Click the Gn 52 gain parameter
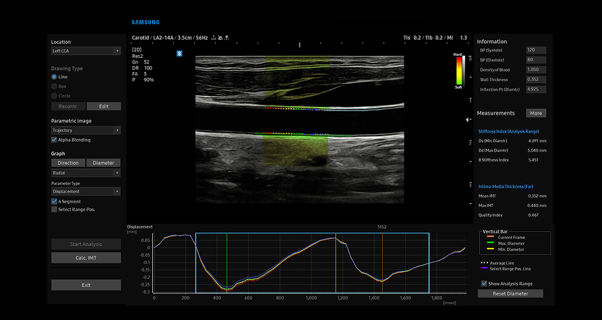The height and width of the screenshot is (320, 602). [140, 62]
